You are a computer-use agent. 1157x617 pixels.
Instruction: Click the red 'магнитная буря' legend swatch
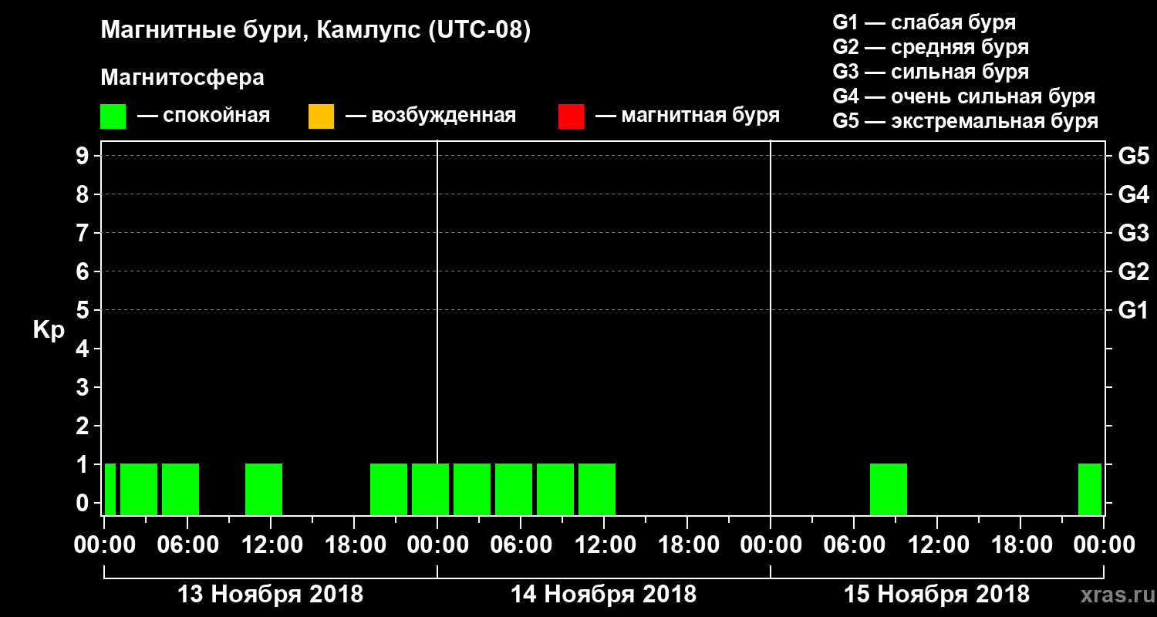(x=571, y=116)
